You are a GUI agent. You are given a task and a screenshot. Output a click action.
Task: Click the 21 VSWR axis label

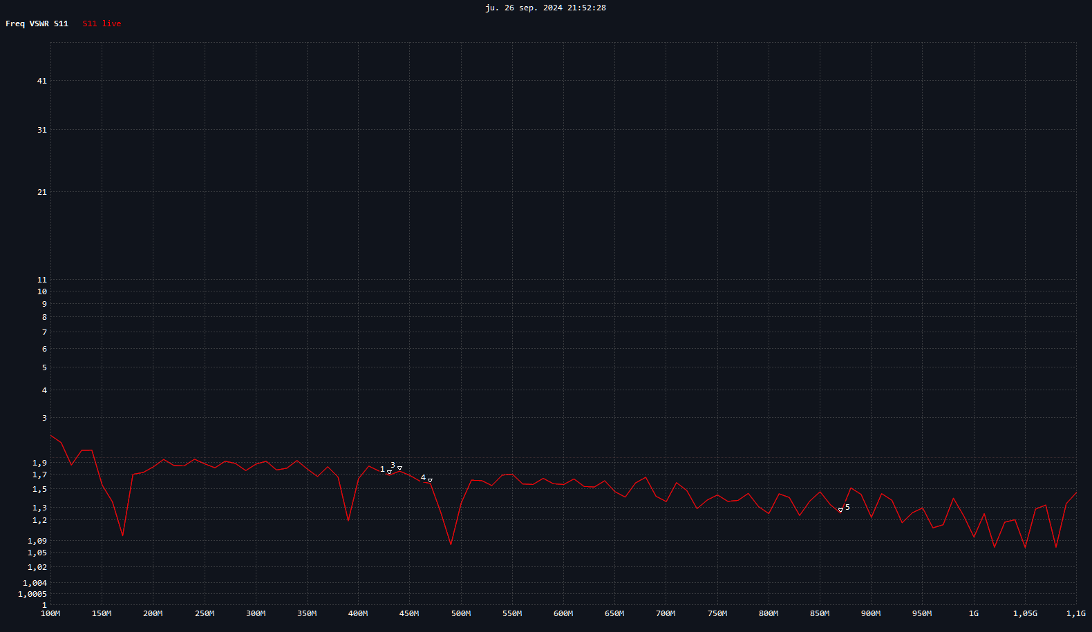pyautogui.click(x=42, y=192)
